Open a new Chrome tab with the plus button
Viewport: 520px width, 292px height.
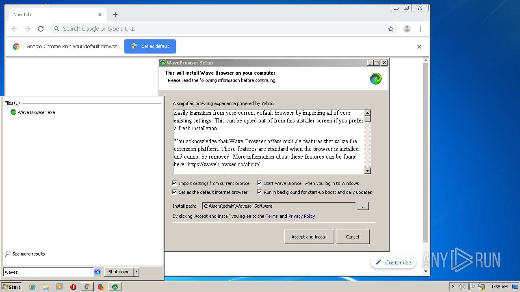[115, 15]
